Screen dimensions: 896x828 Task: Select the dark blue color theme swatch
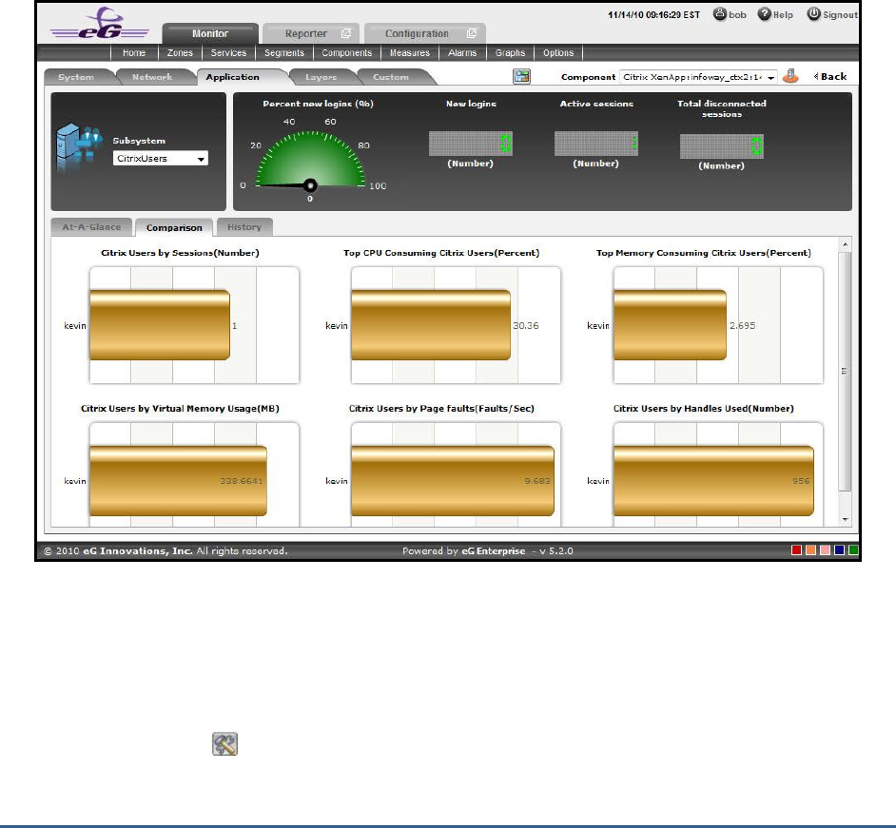[x=839, y=549]
